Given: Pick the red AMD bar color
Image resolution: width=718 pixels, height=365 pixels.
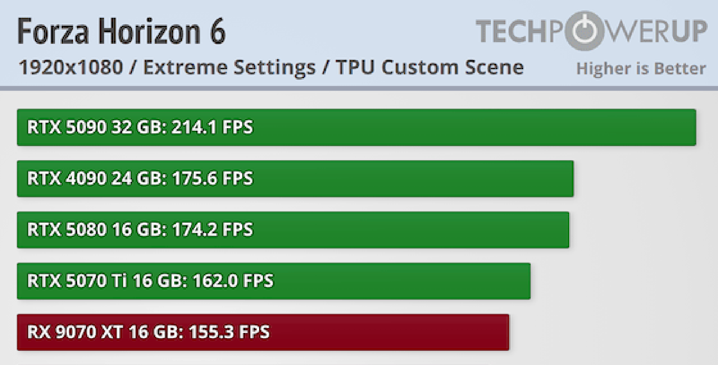Looking at the screenshot, I should 389,332.
